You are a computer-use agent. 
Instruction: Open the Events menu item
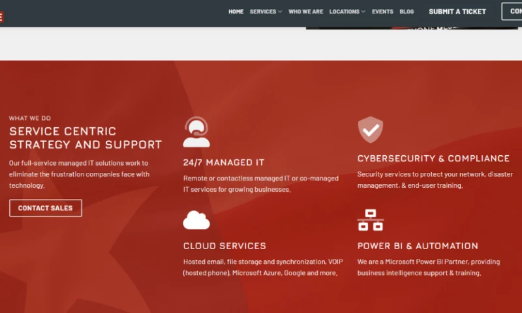pyautogui.click(x=382, y=12)
